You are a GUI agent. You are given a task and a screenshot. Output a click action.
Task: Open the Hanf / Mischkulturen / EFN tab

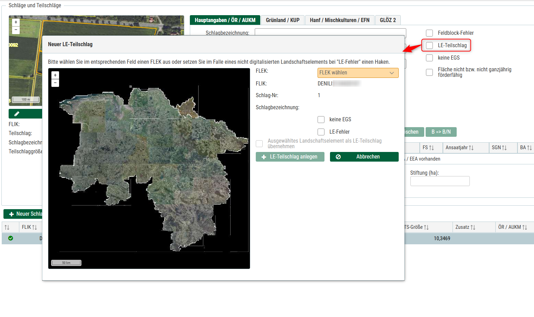tap(339, 20)
